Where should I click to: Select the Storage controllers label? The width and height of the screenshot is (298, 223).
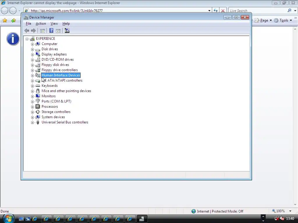pyautogui.click(x=56, y=112)
